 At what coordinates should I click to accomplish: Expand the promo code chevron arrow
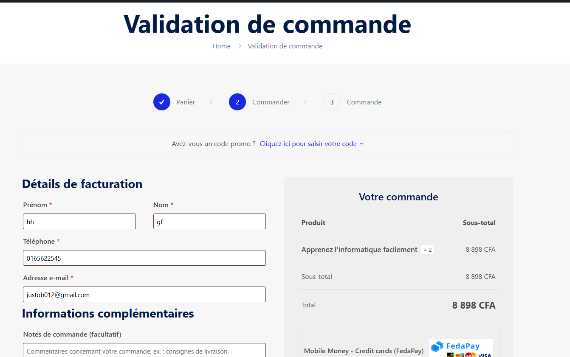361,144
